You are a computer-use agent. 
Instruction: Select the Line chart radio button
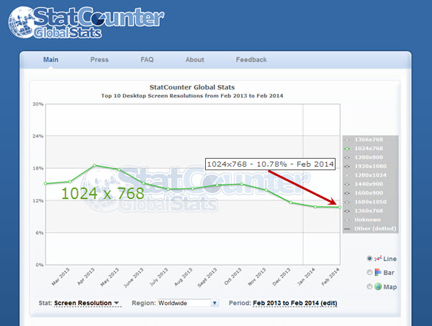coord(369,258)
